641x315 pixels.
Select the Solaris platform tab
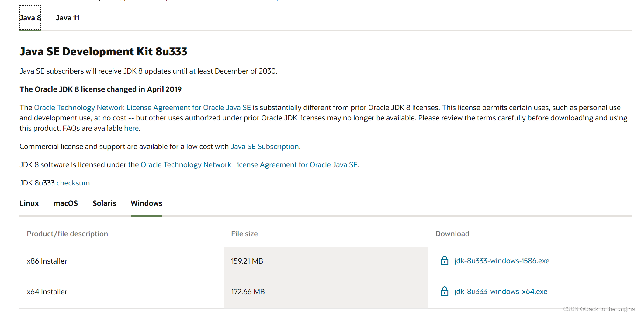click(104, 203)
